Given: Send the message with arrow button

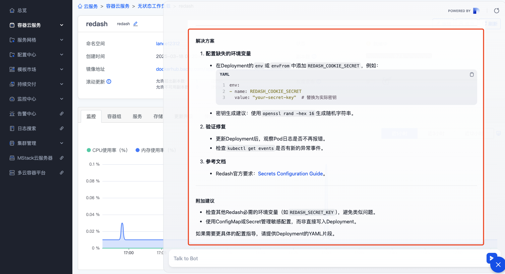Looking at the screenshot, I should tap(491, 258).
